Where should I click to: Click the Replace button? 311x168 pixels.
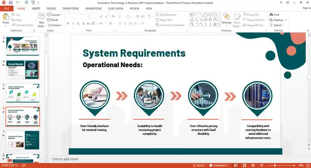276,20
